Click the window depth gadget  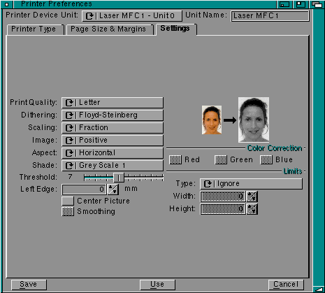[317, 4]
